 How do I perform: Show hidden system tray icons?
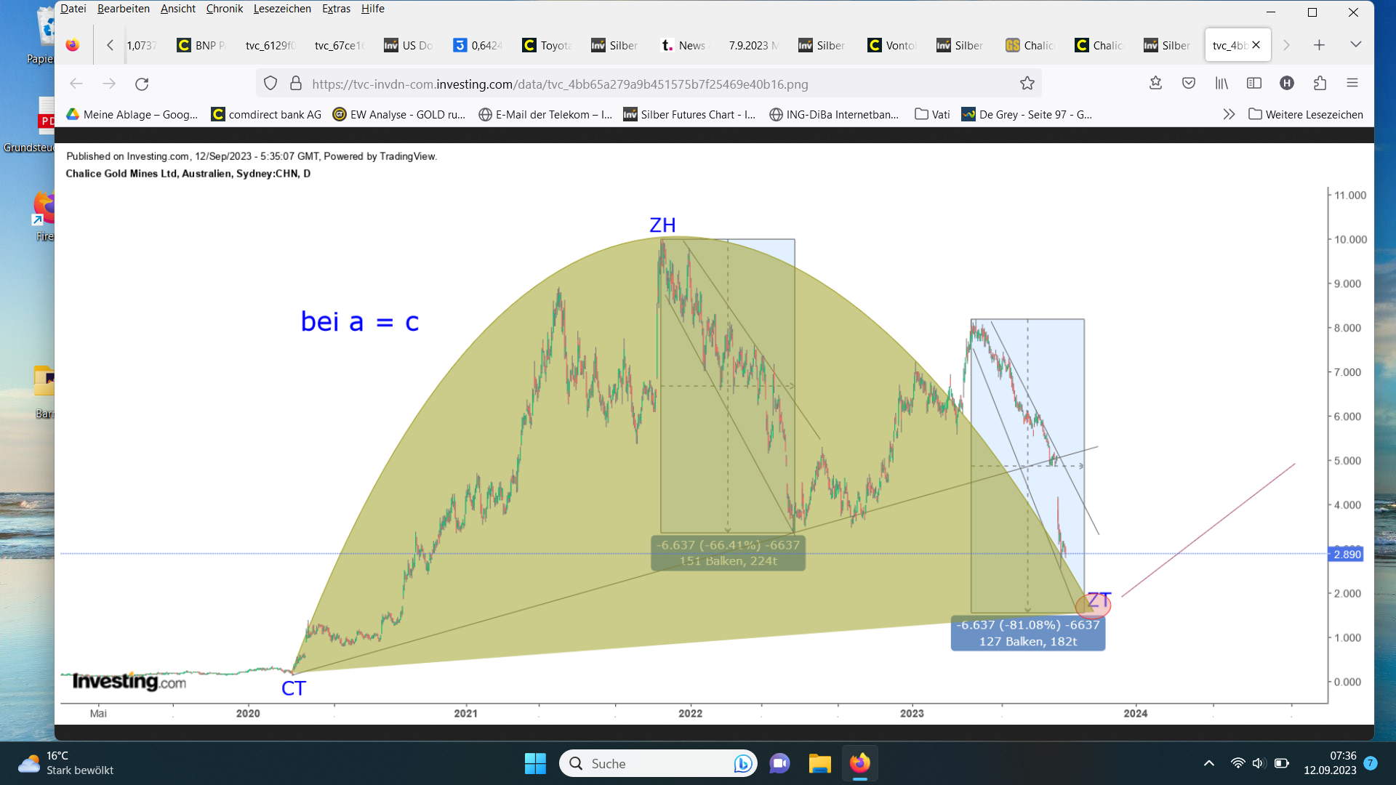pos(1208,763)
